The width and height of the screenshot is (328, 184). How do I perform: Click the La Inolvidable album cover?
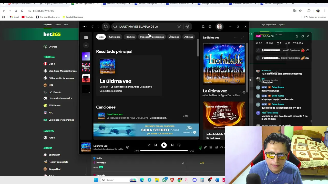coord(224,64)
